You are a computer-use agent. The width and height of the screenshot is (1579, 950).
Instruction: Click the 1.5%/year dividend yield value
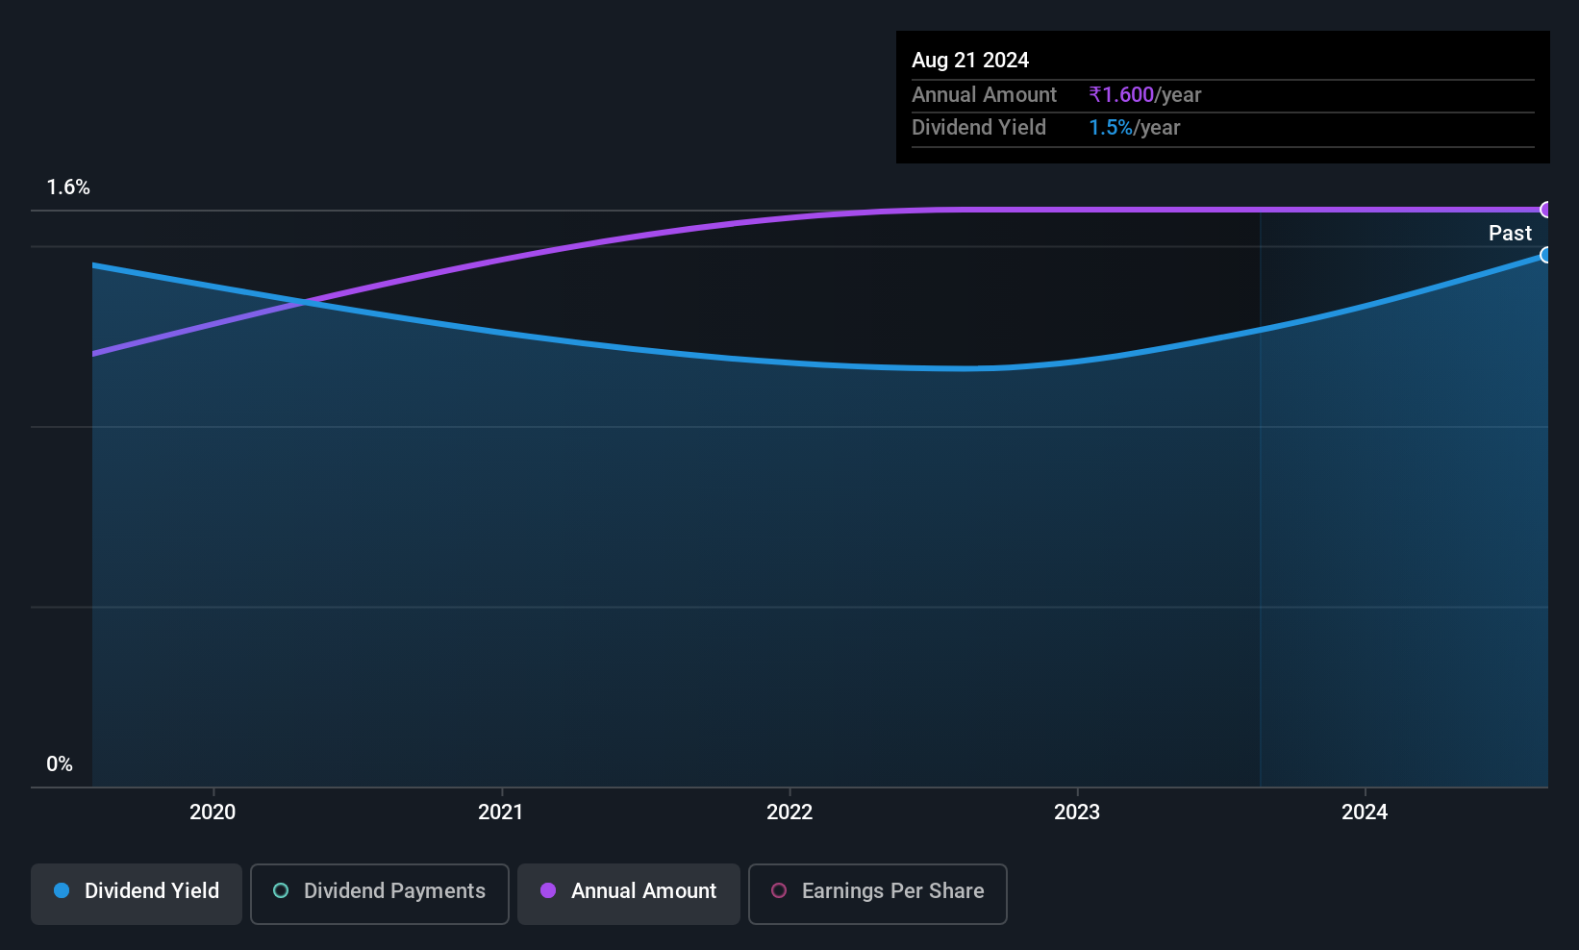pos(1135,127)
